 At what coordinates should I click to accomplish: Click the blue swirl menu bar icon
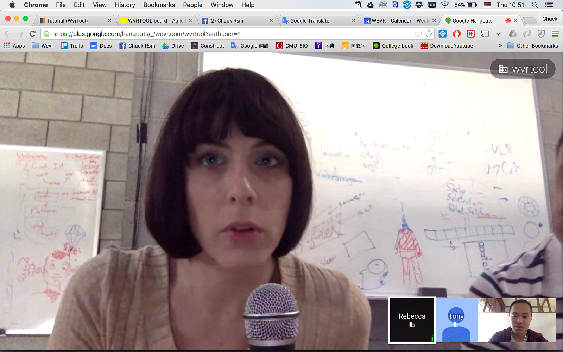coord(407,5)
